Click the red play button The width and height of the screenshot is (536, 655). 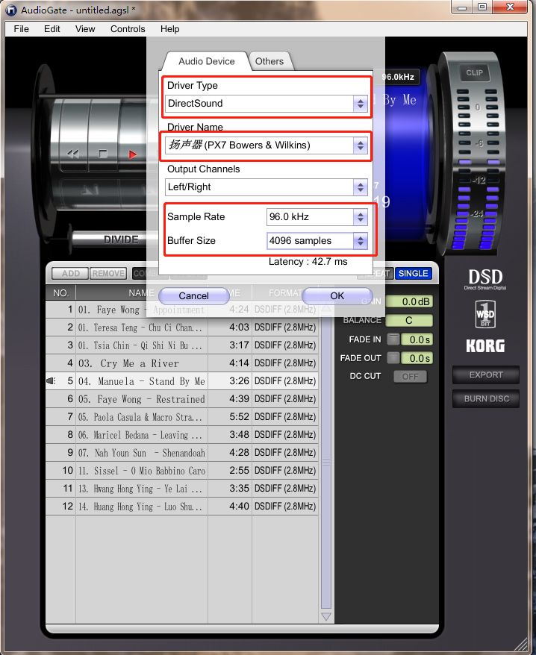132,154
